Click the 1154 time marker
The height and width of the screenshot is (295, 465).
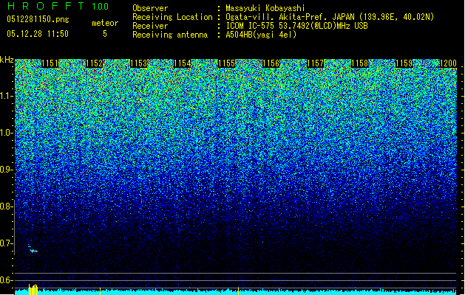click(x=183, y=63)
